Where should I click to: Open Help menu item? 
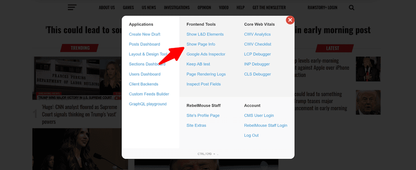[x=241, y=8]
